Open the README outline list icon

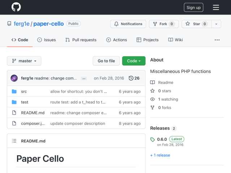[x=14, y=141]
